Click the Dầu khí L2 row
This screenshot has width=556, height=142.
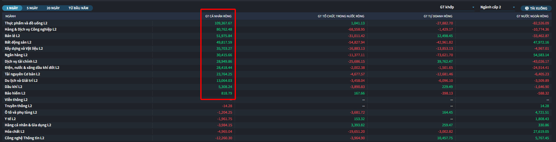point(14,87)
